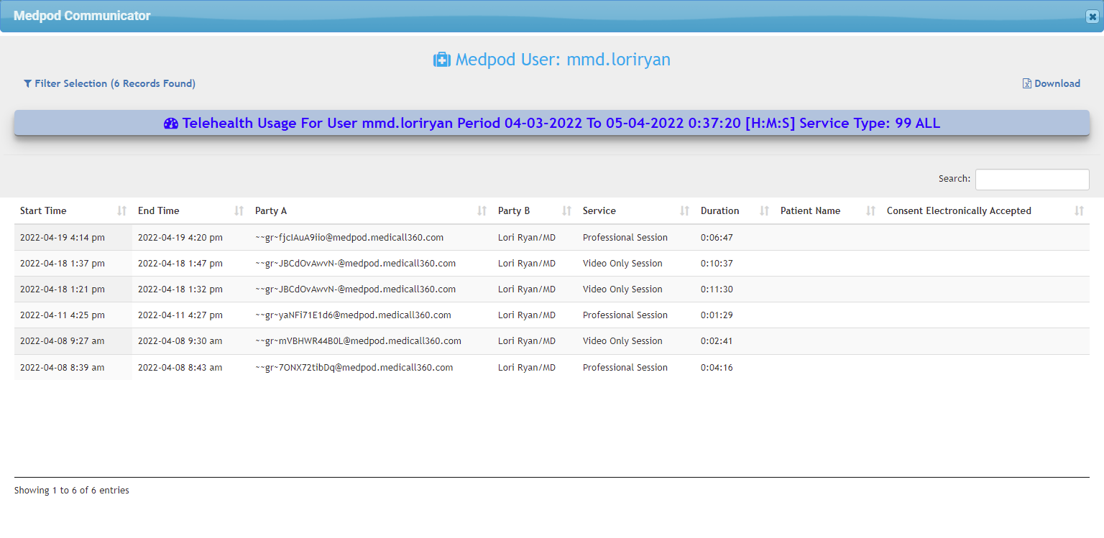Image resolution: width=1104 pixels, height=538 pixels.
Task: Click the Telehealth Usage summary banner
Action: click(551, 124)
